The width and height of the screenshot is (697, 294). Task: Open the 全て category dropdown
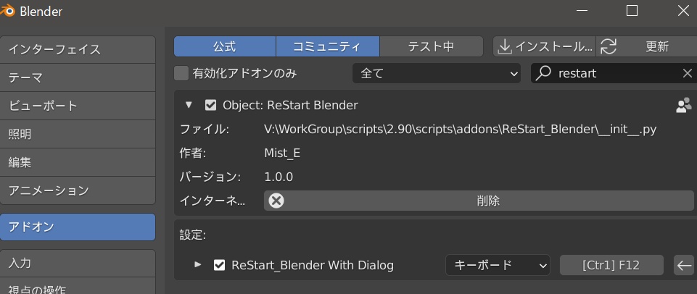pyautogui.click(x=436, y=73)
